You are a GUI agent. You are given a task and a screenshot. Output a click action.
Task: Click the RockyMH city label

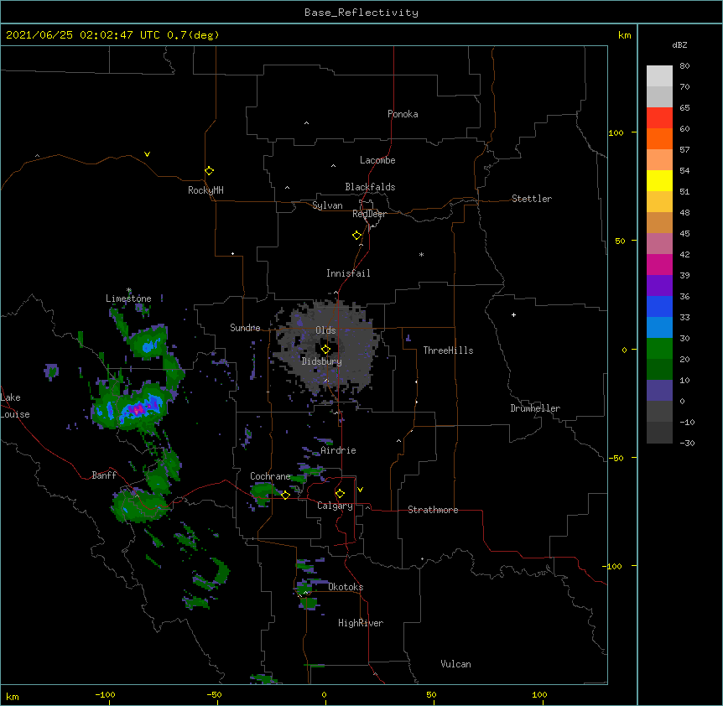point(205,190)
